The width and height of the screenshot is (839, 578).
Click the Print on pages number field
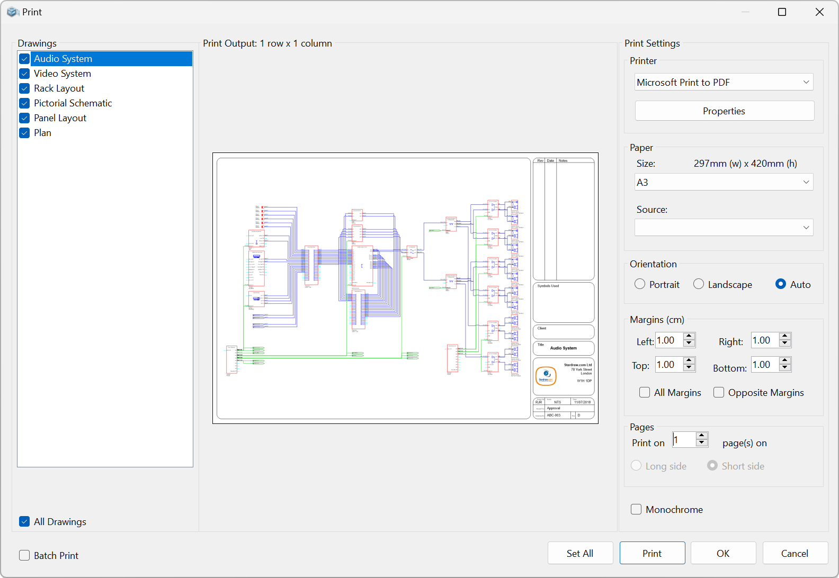tap(684, 439)
